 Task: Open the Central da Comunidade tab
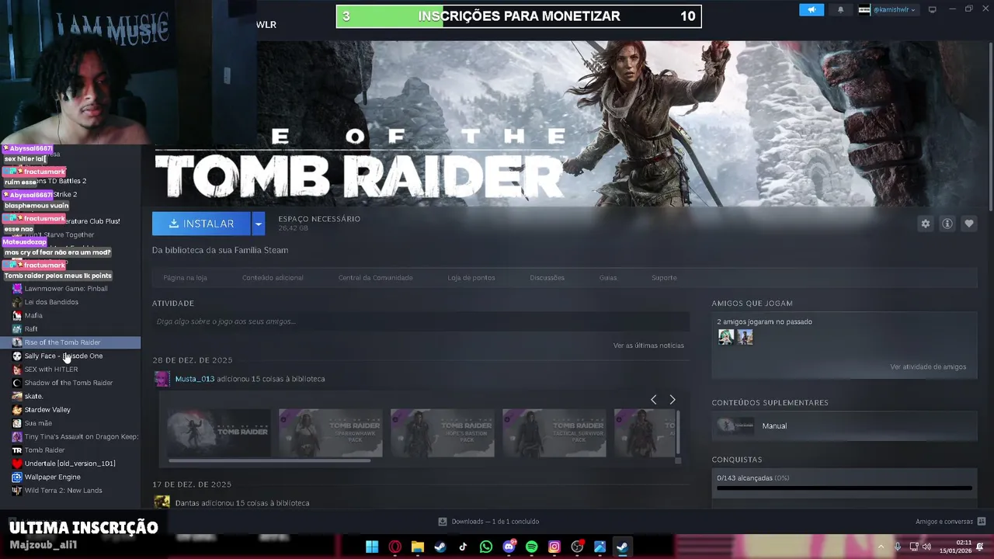click(x=375, y=277)
